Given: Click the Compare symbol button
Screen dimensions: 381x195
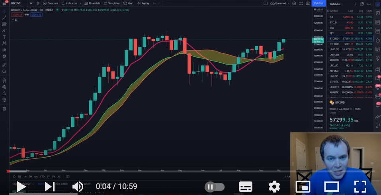Looking at the screenshot, I should click(50, 4).
